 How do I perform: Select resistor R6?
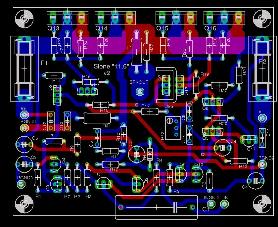[209, 181]
